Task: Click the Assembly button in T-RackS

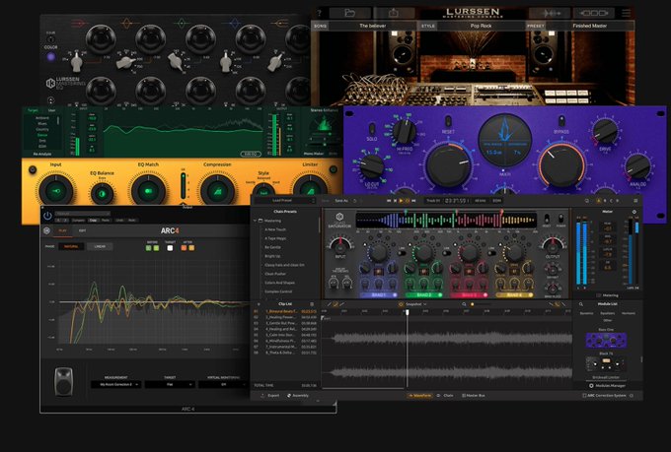Action: point(297,396)
